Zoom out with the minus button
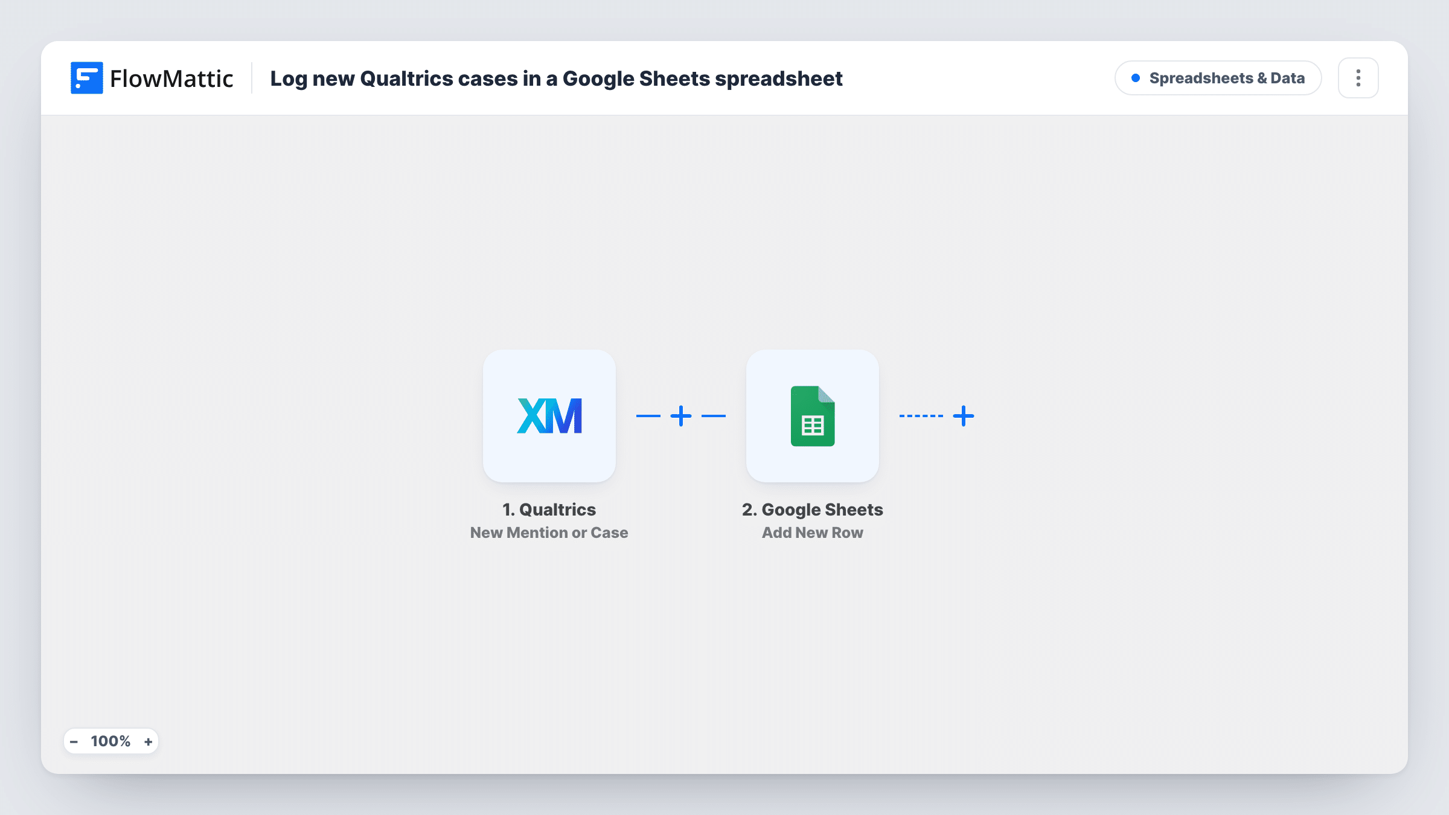 tap(74, 741)
